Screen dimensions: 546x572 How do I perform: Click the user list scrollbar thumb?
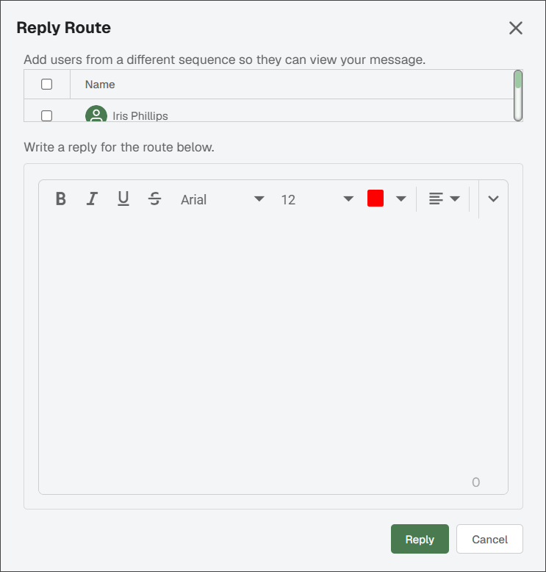pyautogui.click(x=518, y=79)
